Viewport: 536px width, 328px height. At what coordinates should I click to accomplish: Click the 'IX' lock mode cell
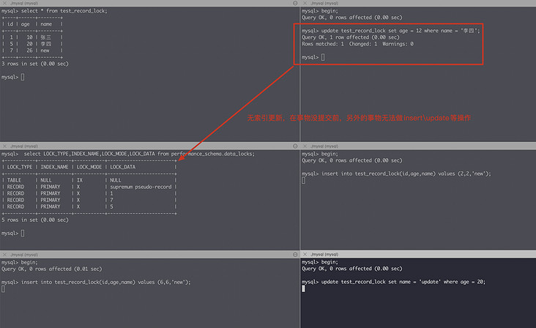[x=79, y=180]
